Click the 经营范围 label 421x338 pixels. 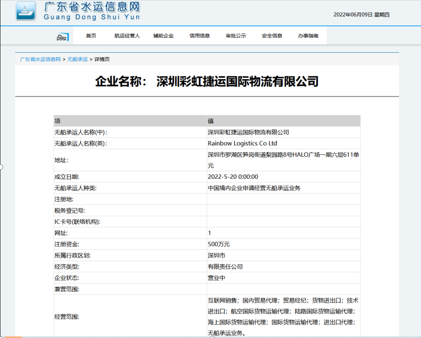[x=67, y=317]
